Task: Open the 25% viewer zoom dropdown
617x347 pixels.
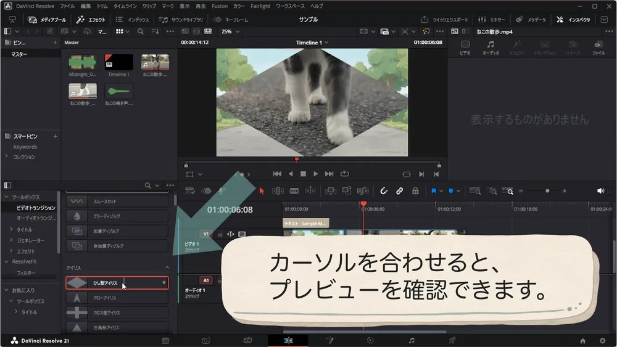Action: [230, 31]
